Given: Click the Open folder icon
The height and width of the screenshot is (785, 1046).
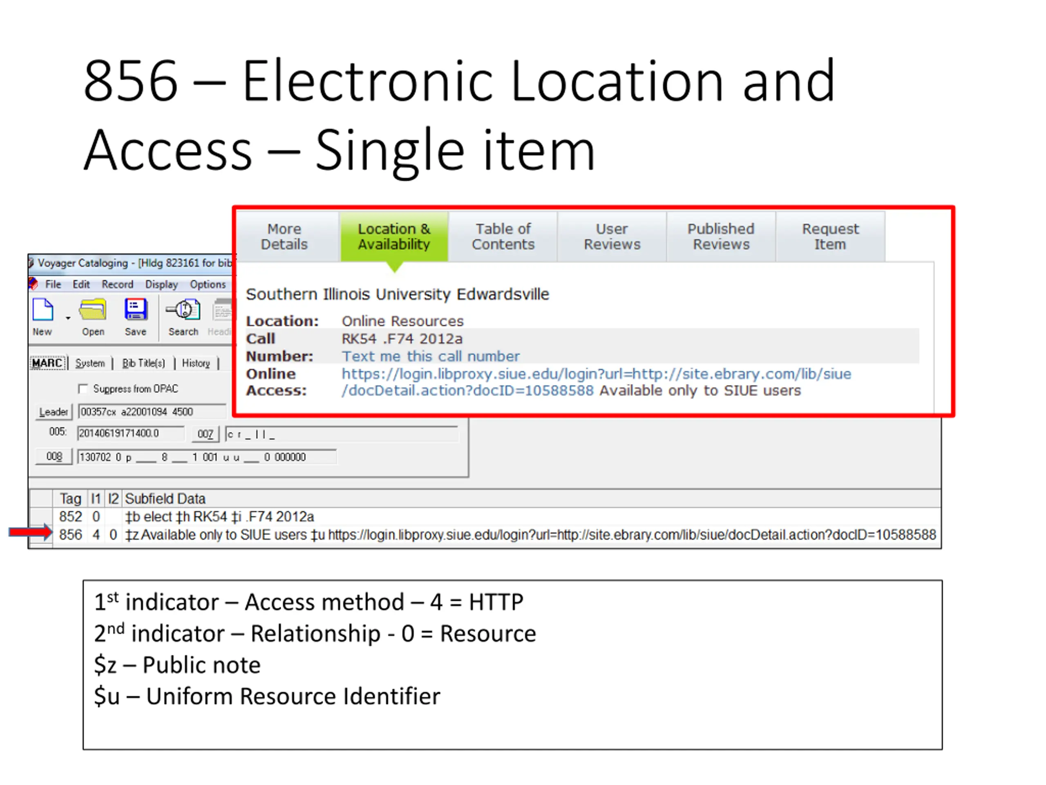Looking at the screenshot, I should [x=93, y=310].
